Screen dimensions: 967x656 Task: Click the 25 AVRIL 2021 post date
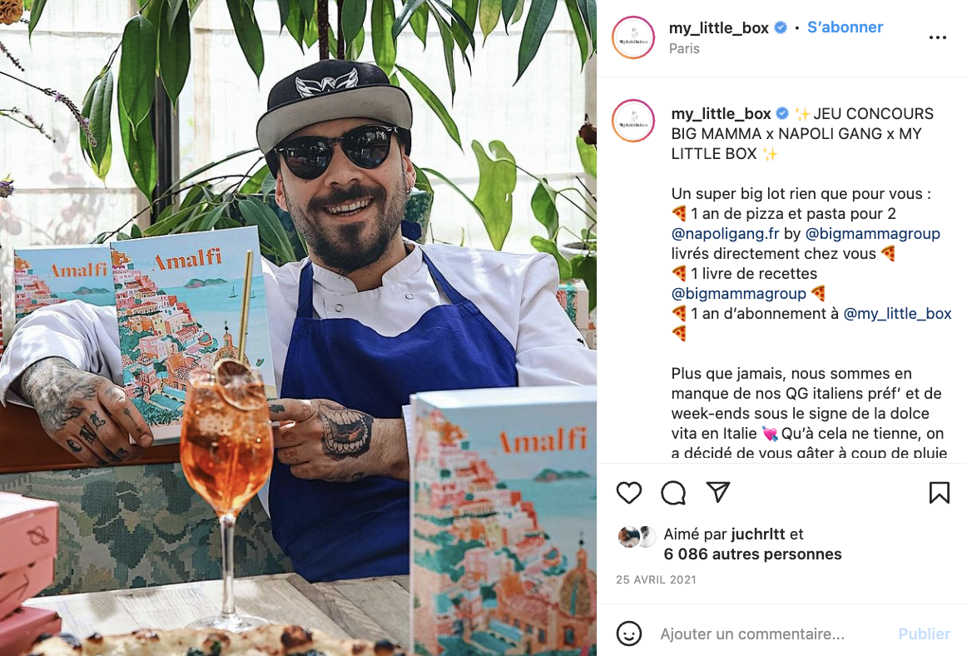tap(656, 580)
